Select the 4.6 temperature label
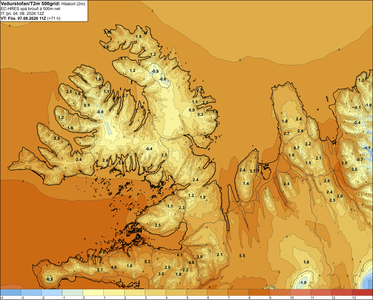The height and width of the screenshot is (300, 373). pos(114,268)
